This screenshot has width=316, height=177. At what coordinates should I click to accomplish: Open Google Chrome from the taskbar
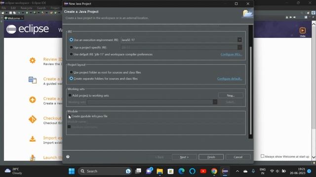click(214, 171)
